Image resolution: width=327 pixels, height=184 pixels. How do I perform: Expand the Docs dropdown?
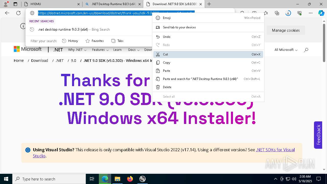coord(134,50)
